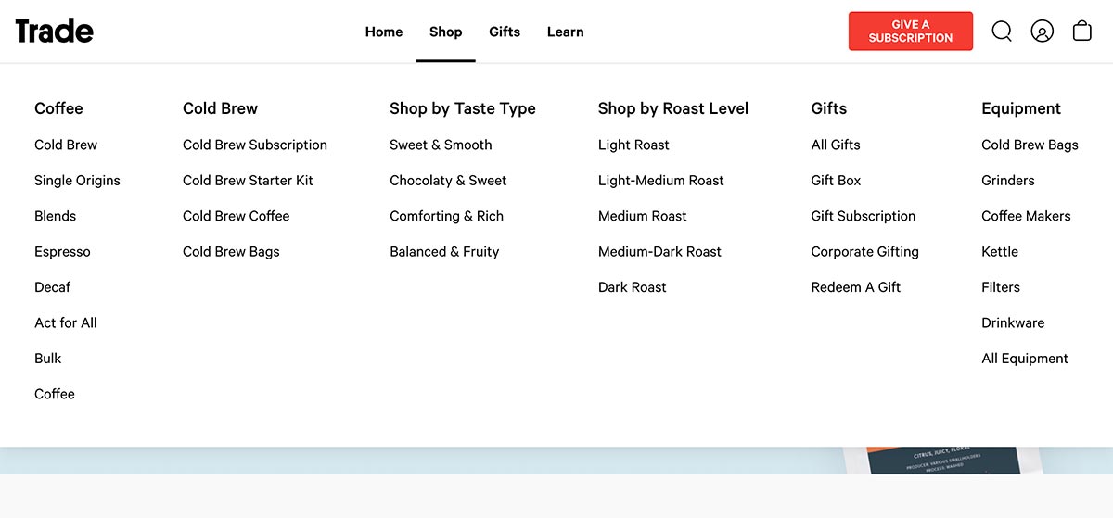Open Corporate Gifting

(x=865, y=252)
